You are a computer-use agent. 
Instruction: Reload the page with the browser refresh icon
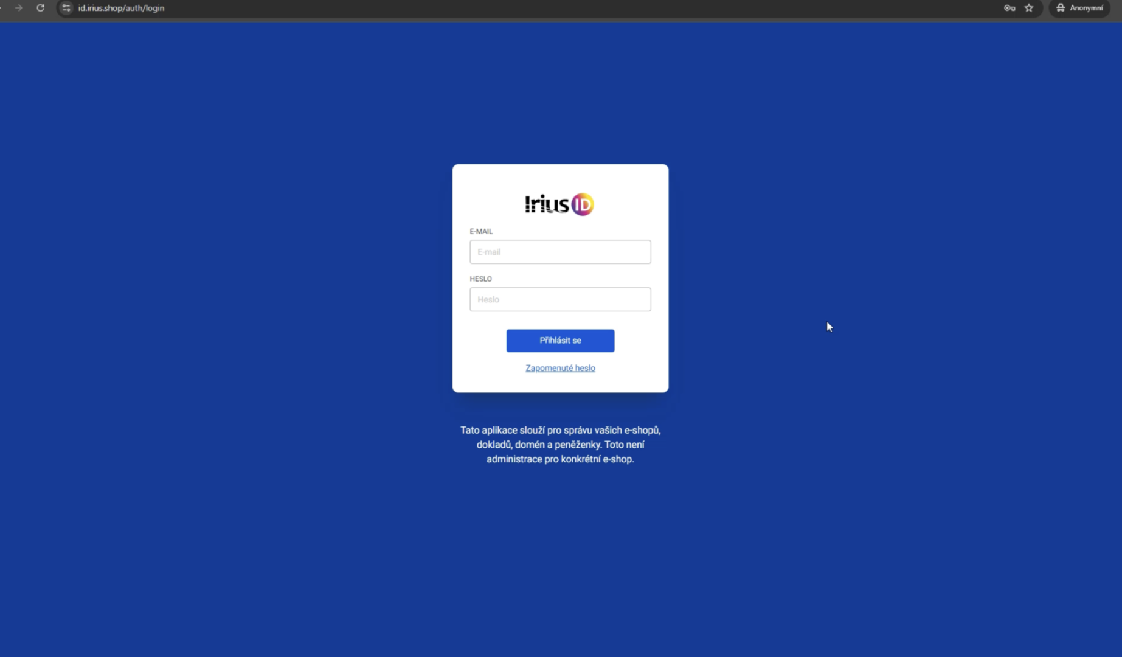40,8
